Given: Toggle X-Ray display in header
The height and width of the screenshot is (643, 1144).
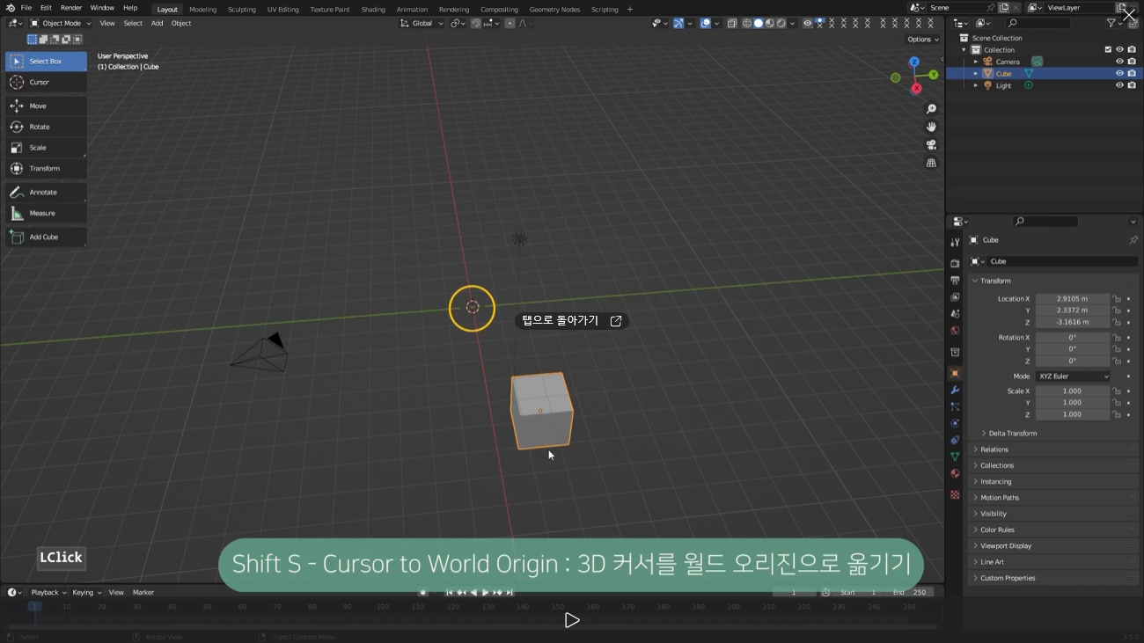Looking at the screenshot, I should 732,24.
